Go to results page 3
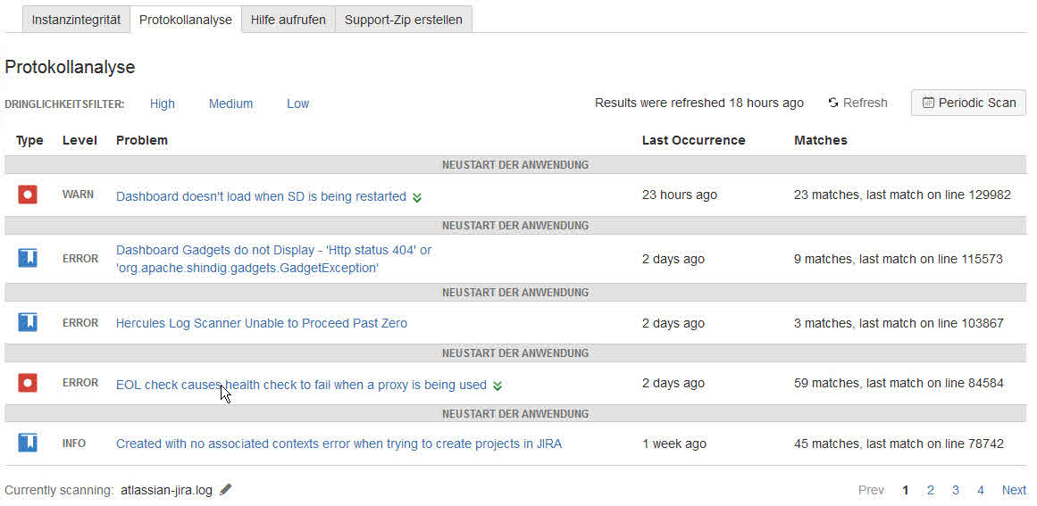 pos(955,490)
